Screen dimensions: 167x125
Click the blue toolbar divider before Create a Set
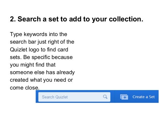[115, 97]
